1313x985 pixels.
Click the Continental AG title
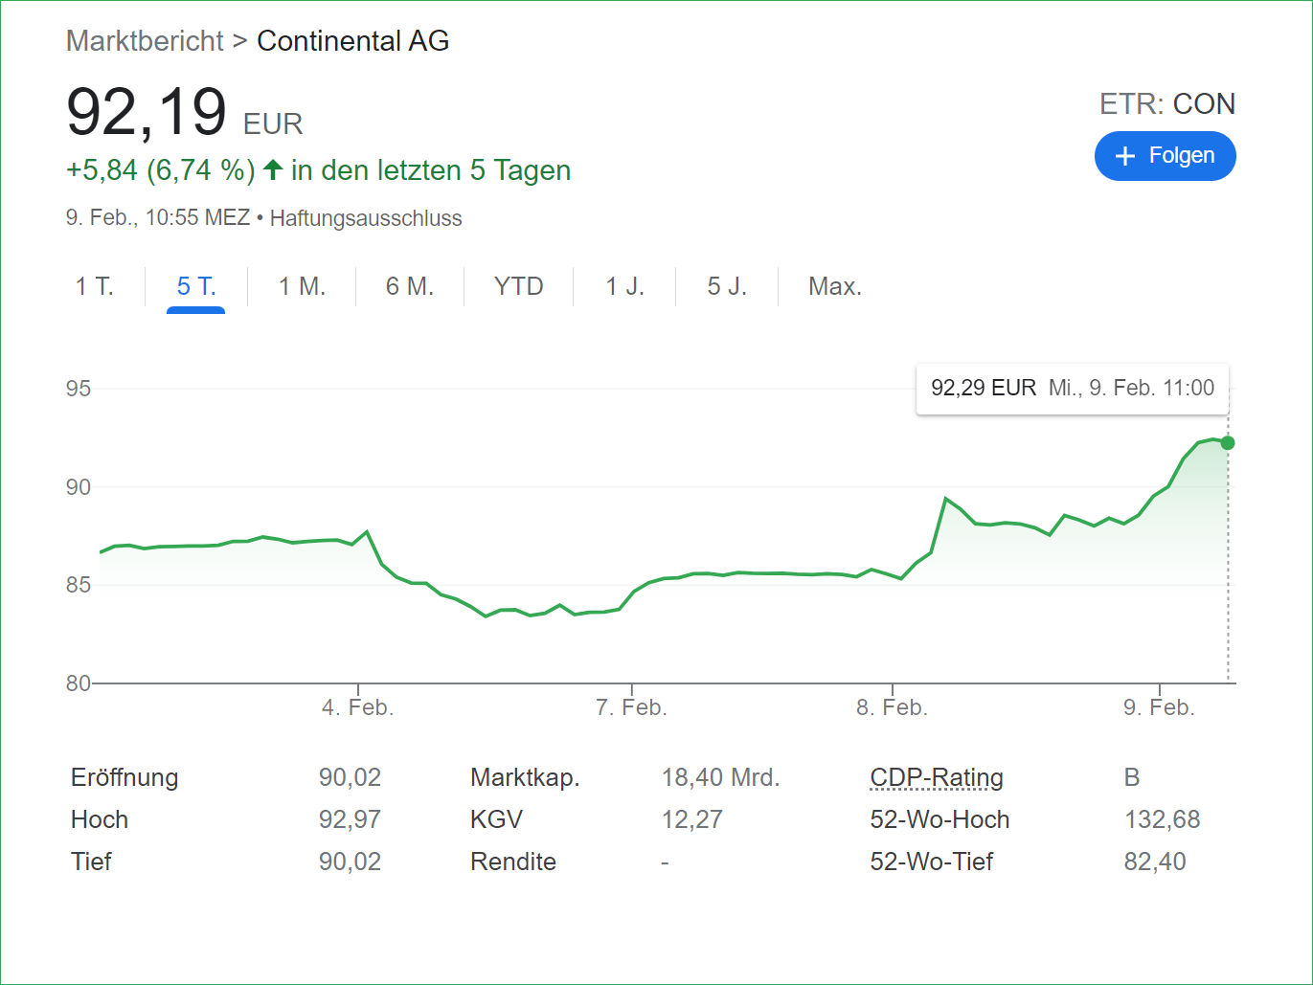(353, 41)
